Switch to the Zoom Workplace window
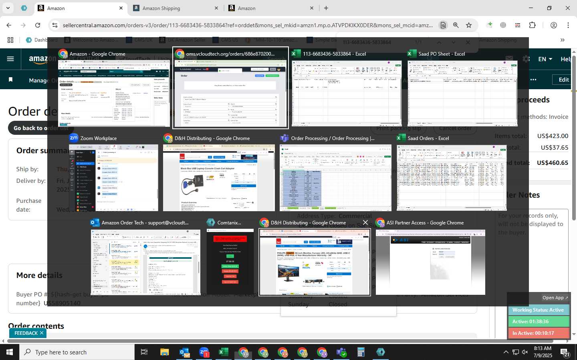Viewport: 577px width, 360px height. tap(113, 178)
